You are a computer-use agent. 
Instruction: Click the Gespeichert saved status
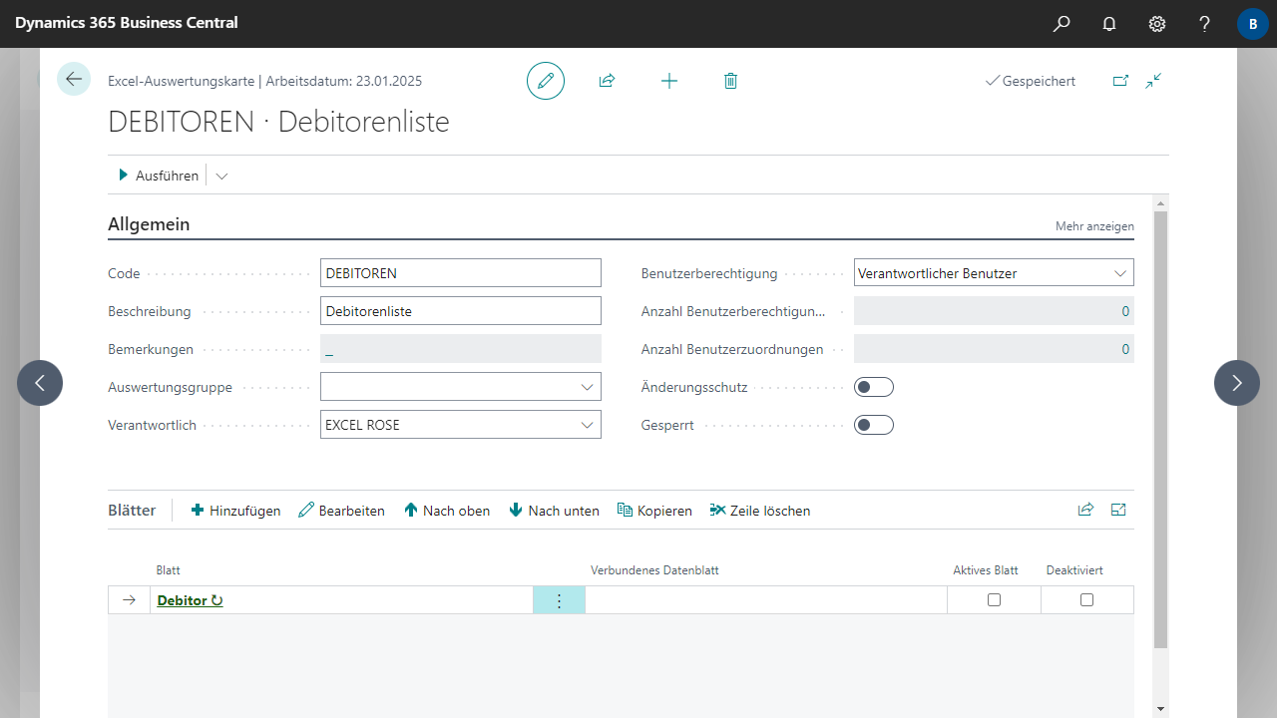[1031, 81]
